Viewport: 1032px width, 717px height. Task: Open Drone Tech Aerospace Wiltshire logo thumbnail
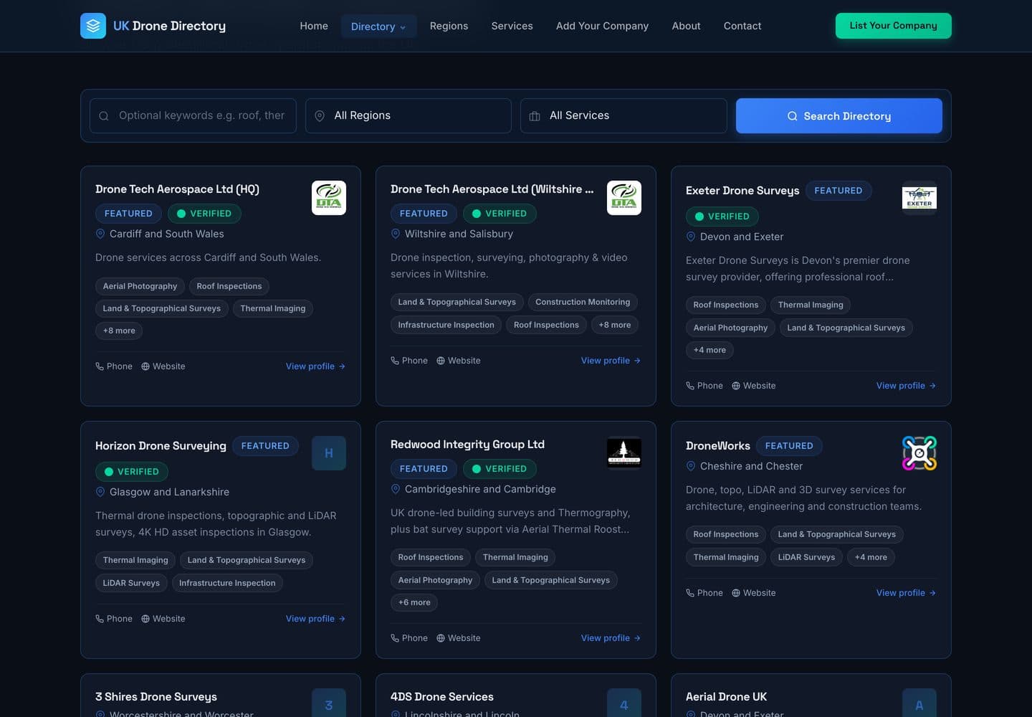pos(624,198)
